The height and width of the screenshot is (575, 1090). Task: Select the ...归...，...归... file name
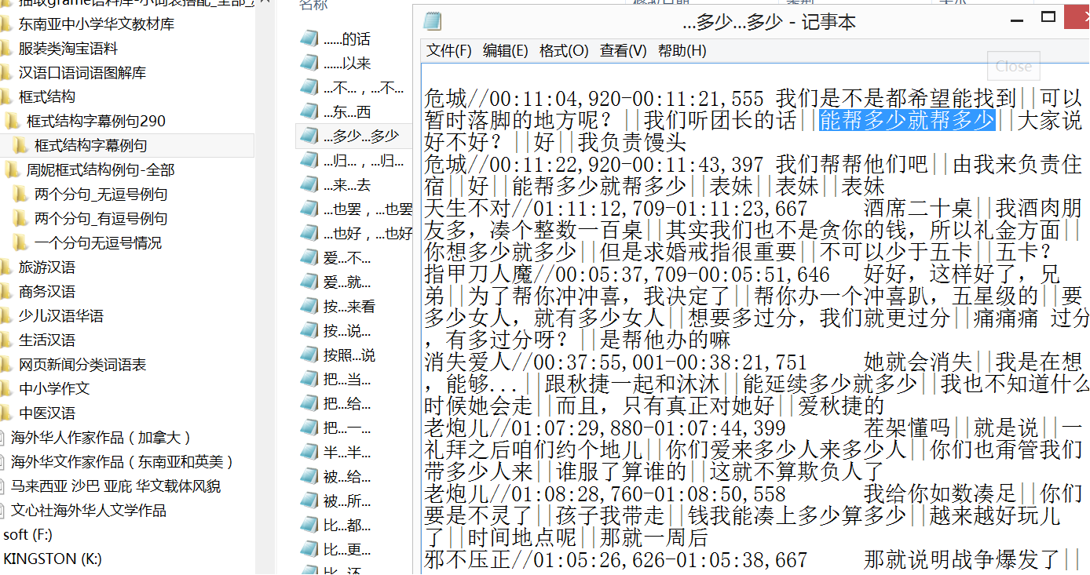(364, 160)
